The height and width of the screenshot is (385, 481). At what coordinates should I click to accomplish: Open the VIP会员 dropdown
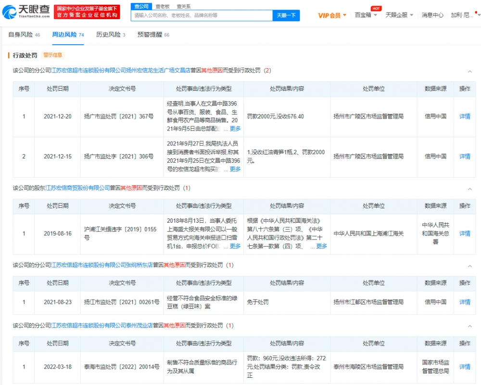[332, 15]
